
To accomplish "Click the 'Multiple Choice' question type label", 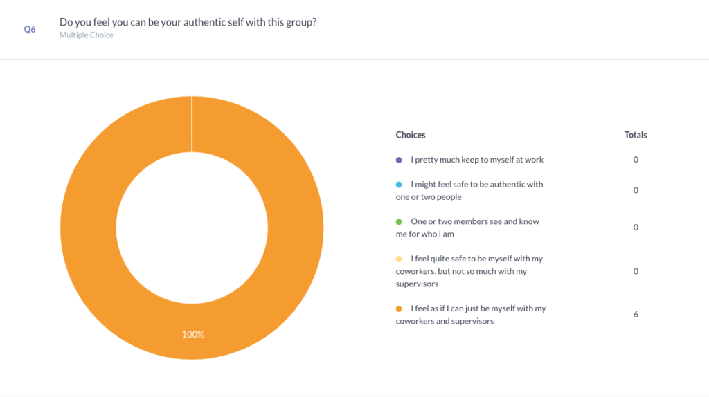I will 87,35.
